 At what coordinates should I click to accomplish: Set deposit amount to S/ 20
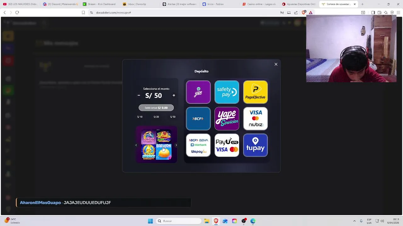click(156, 117)
